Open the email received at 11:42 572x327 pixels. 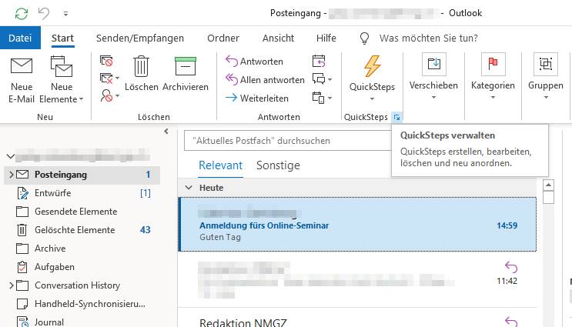tap(357, 279)
